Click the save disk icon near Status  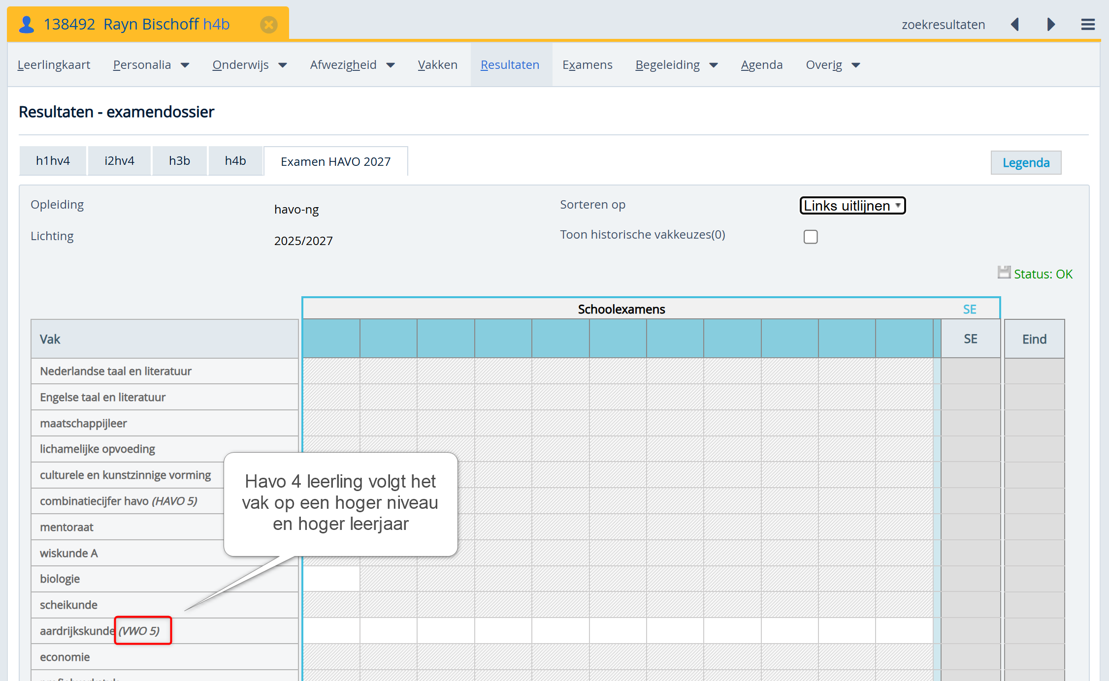(1004, 272)
